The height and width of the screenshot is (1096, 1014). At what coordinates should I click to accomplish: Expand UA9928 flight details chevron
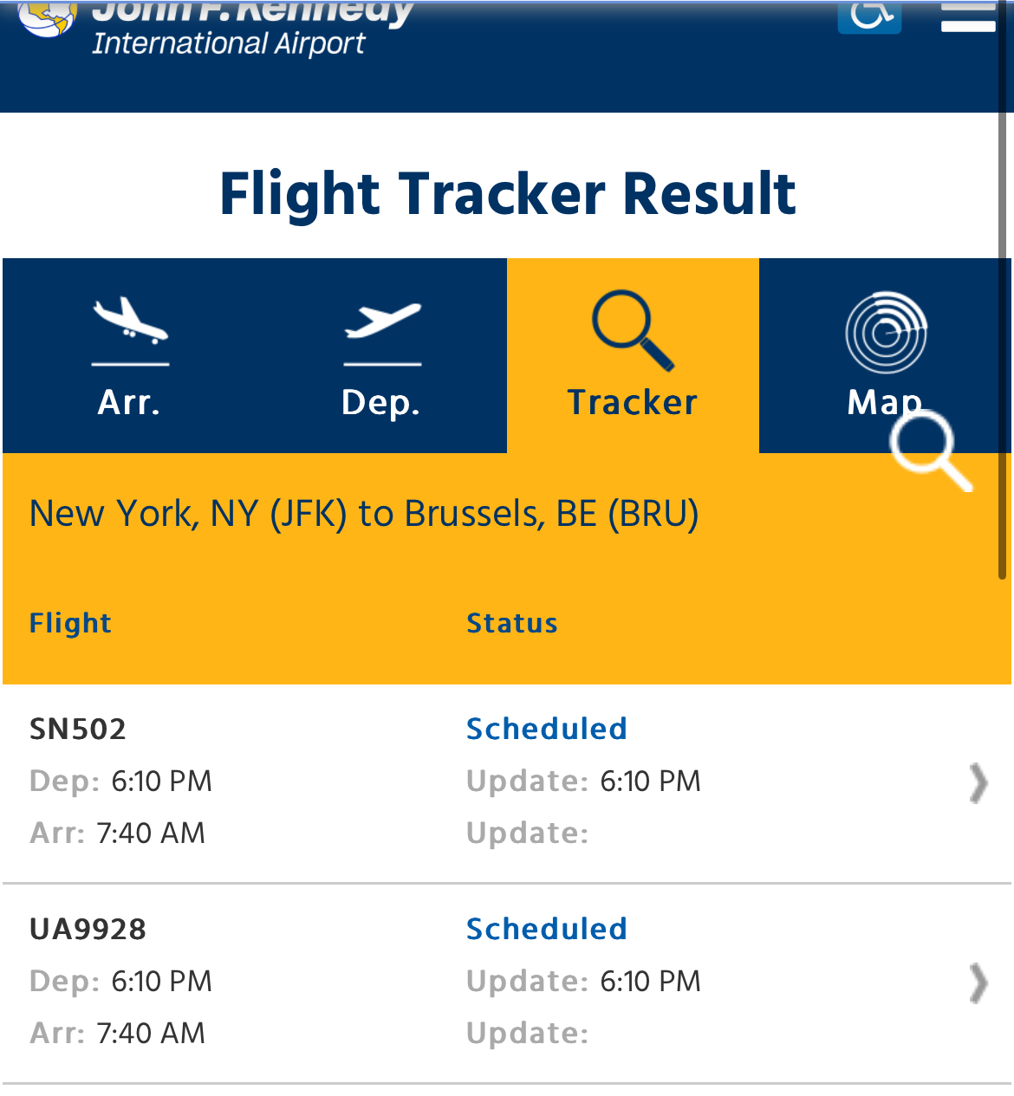[x=978, y=983]
